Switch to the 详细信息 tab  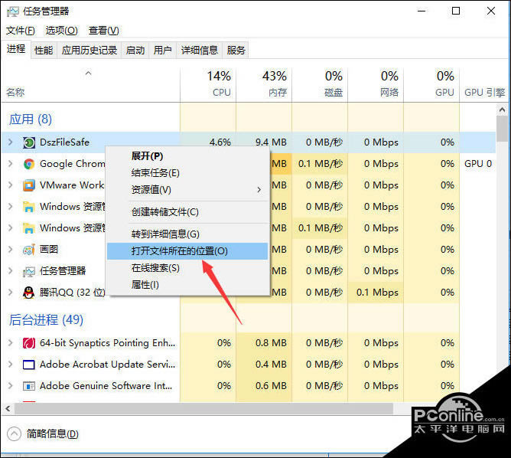200,51
